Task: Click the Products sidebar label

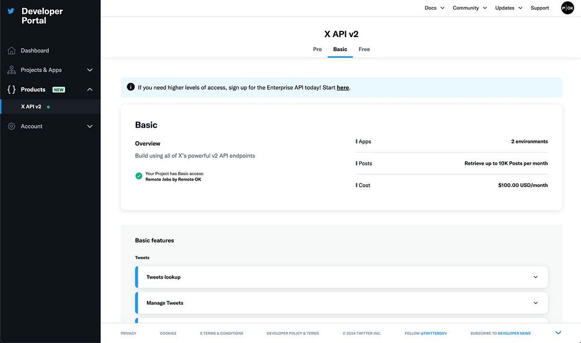Action: click(x=33, y=89)
